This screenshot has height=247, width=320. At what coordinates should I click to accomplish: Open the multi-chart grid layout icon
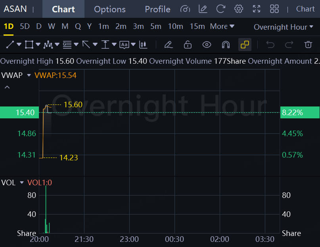pos(274,9)
